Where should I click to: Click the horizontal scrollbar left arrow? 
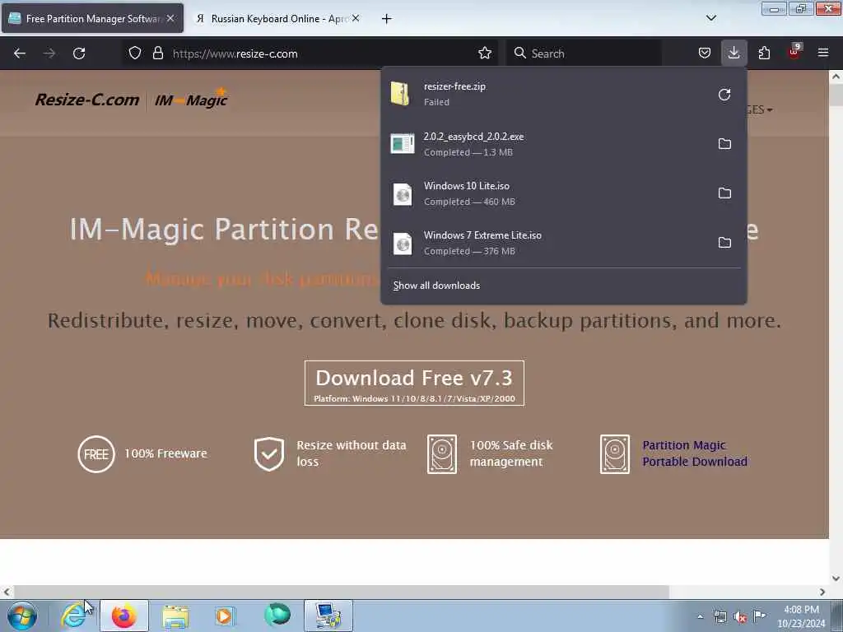[x=7, y=592]
